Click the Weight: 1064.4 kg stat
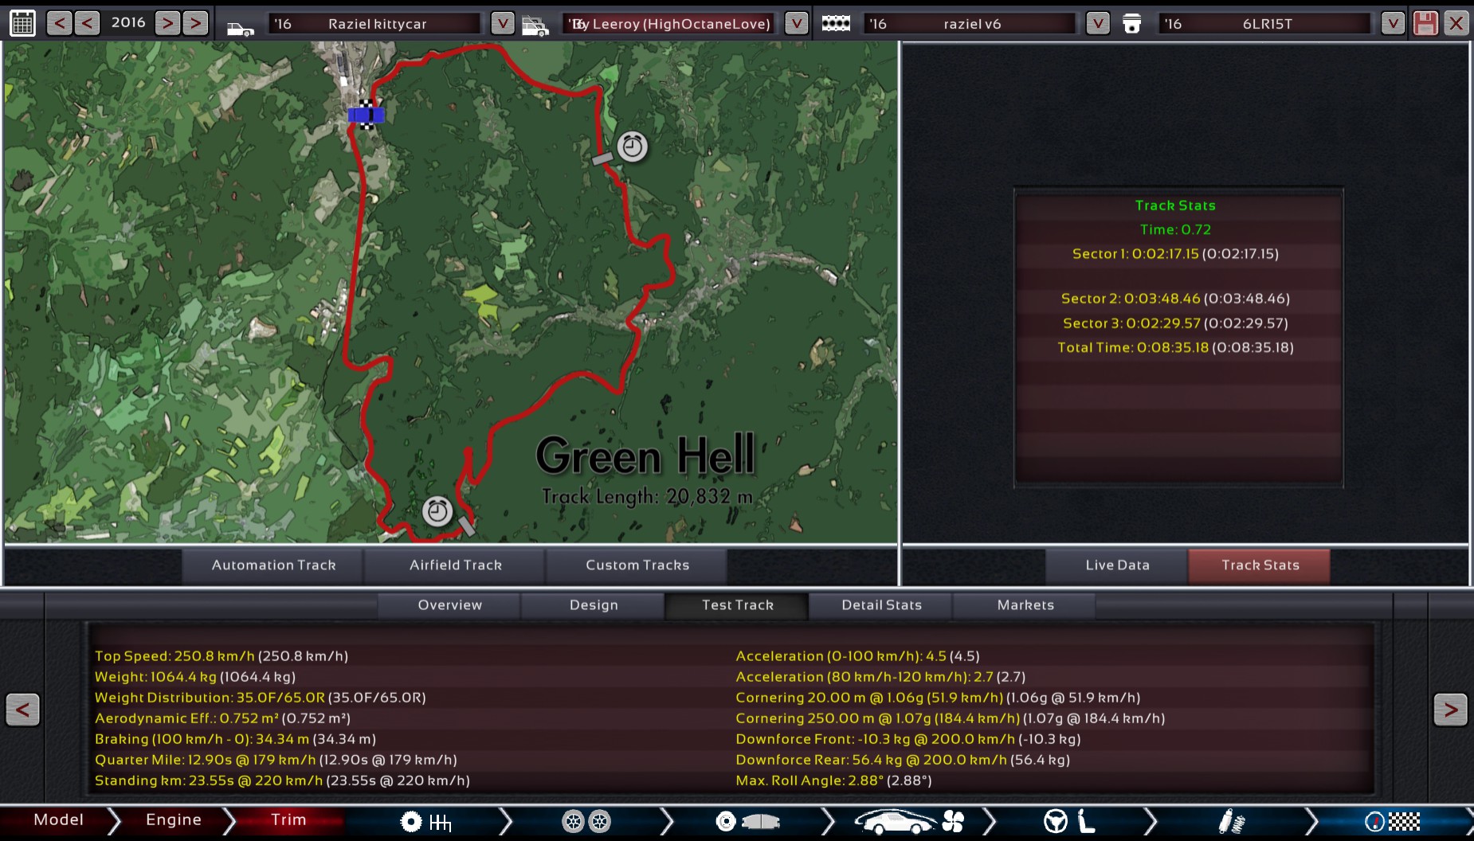The width and height of the screenshot is (1474, 841). 195,677
